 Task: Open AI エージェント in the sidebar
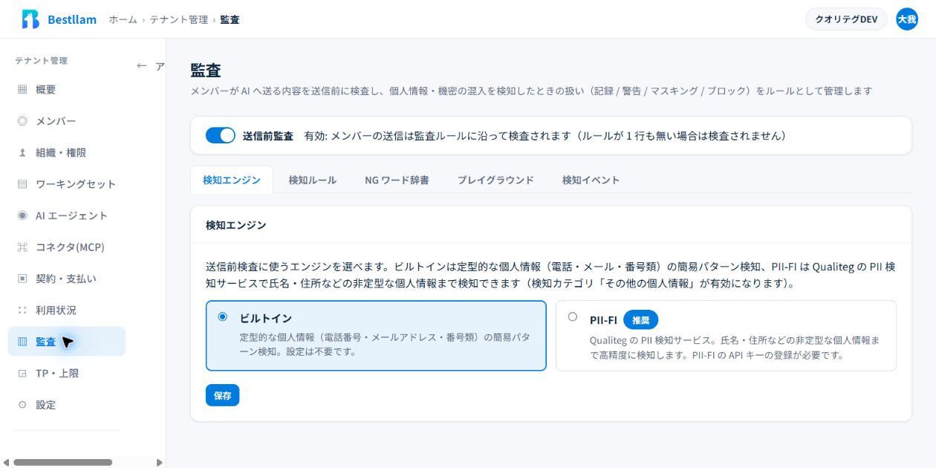67,215
